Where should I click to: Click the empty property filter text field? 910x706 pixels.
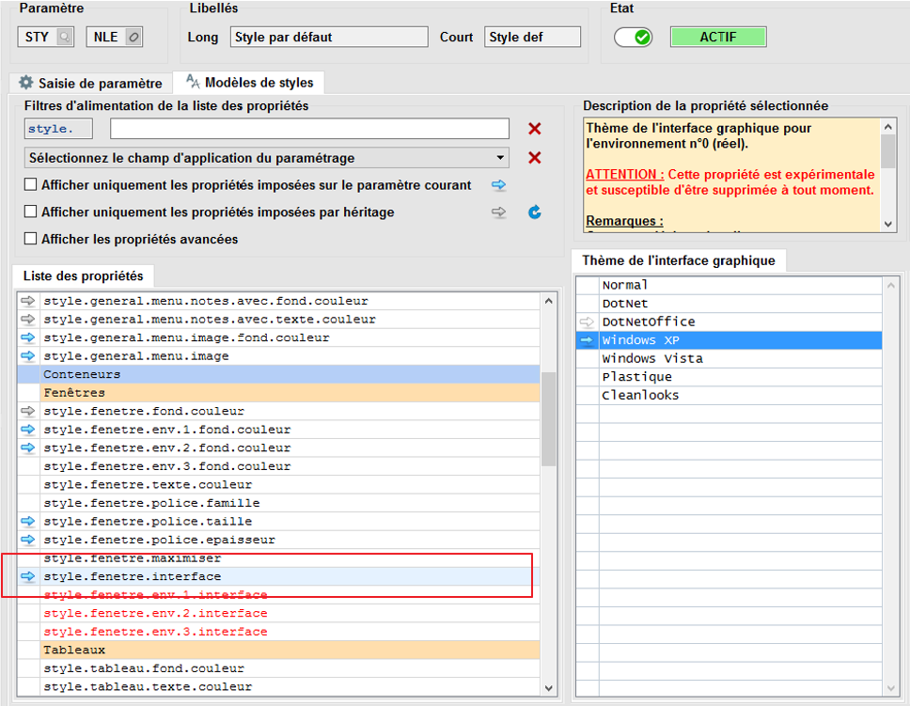[309, 129]
